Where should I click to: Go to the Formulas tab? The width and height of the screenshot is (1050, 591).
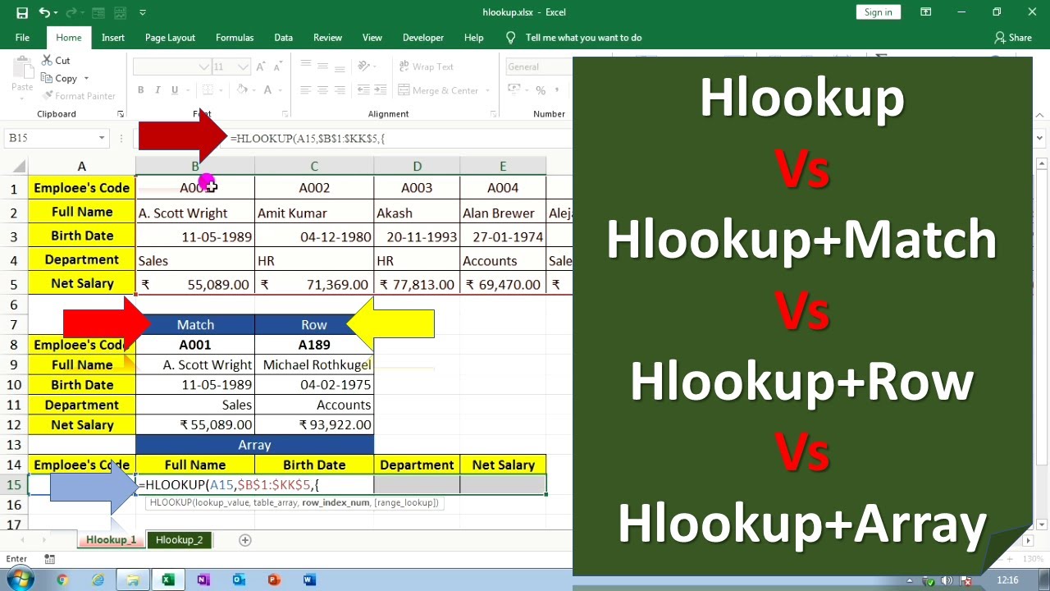tap(235, 38)
